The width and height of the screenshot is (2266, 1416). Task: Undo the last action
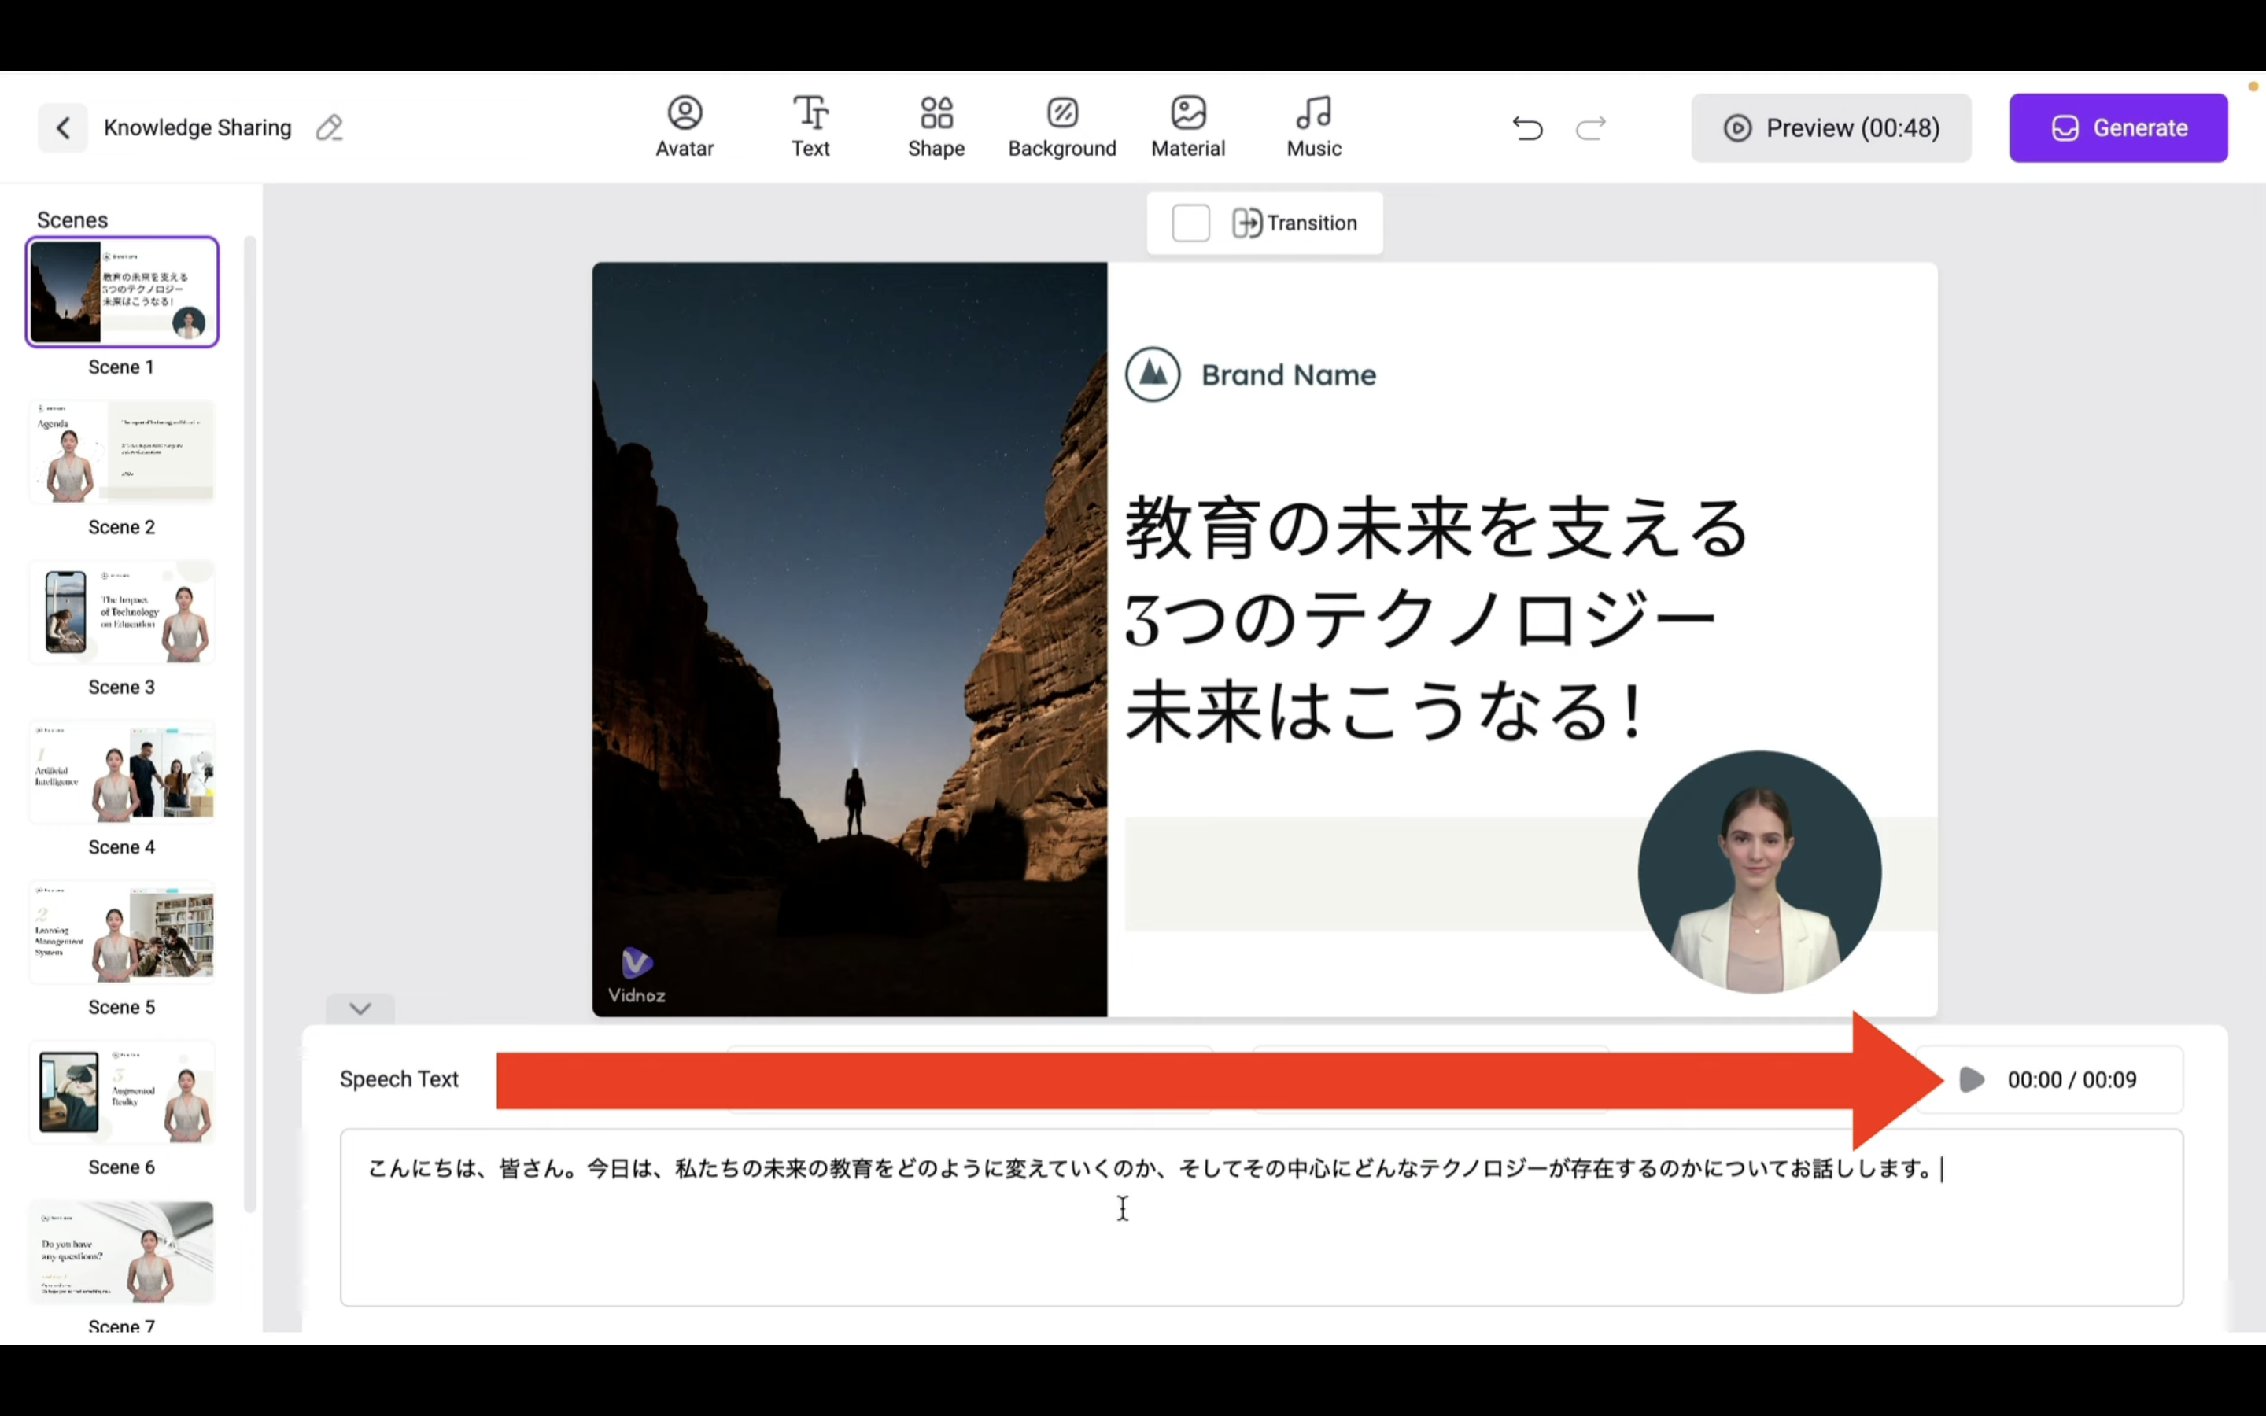coord(1527,127)
